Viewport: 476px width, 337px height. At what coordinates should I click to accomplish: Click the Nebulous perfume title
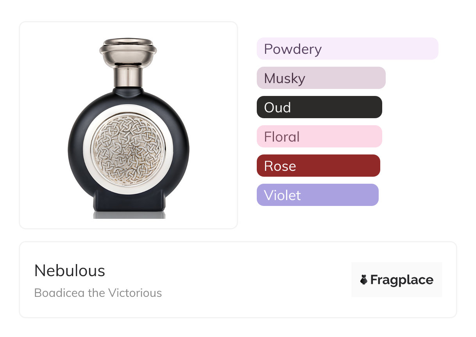[70, 271]
